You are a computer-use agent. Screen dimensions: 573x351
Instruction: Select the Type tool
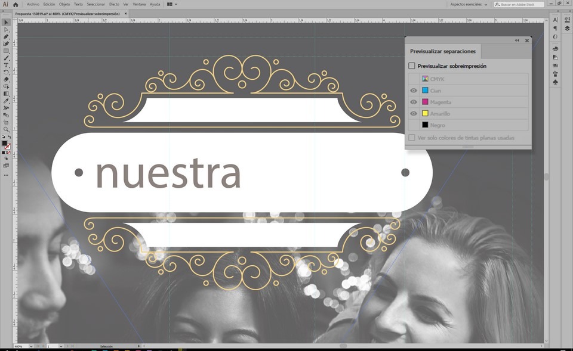coord(6,66)
